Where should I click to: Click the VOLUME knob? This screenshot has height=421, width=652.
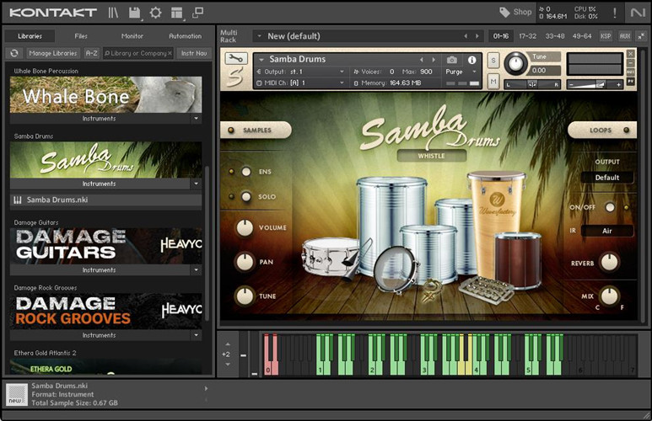245,227
